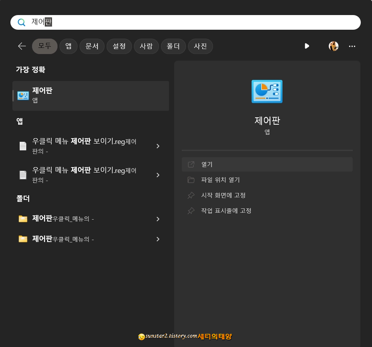
Task: Expand the first folder result chevron
Action: [158, 219]
